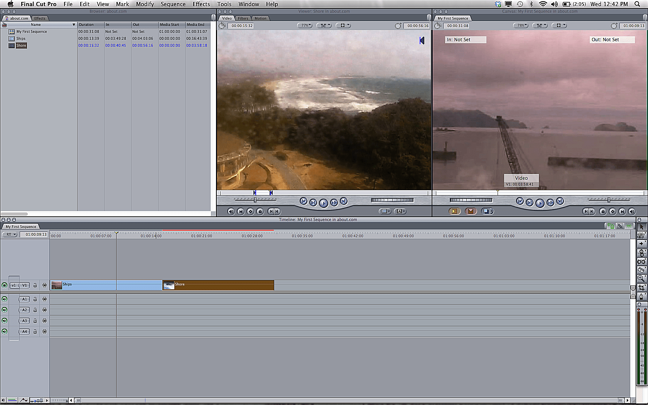Select the Razor Blade tool
648x405 pixels.
click(641, 270)
